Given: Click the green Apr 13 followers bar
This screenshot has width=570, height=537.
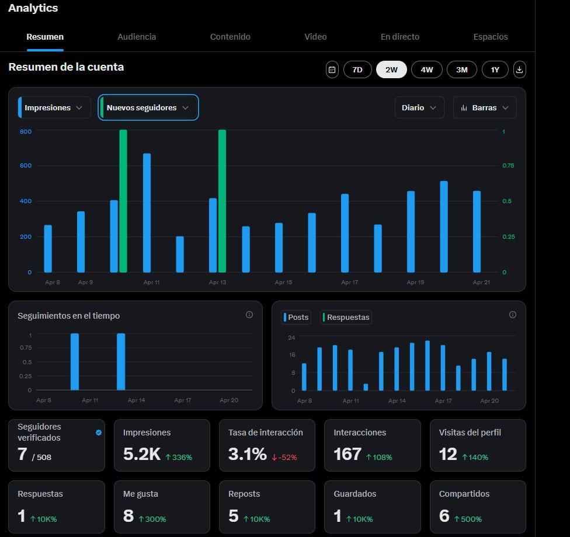Looking at the screenshot, I should pyautogui.click(x=222, y=201).
